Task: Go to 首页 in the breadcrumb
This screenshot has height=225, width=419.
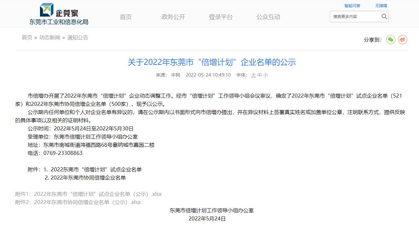Action: pos(27,38)
